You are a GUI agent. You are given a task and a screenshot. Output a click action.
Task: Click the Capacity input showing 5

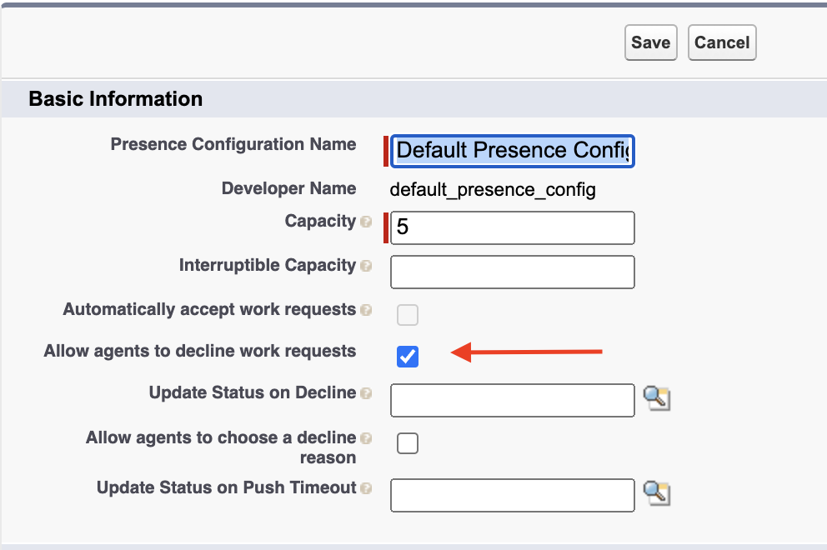(512, 227)
